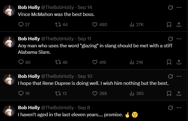Open more options on Alabama Slam tweet
Screen dimensions: 188x121
pos(178,39)
